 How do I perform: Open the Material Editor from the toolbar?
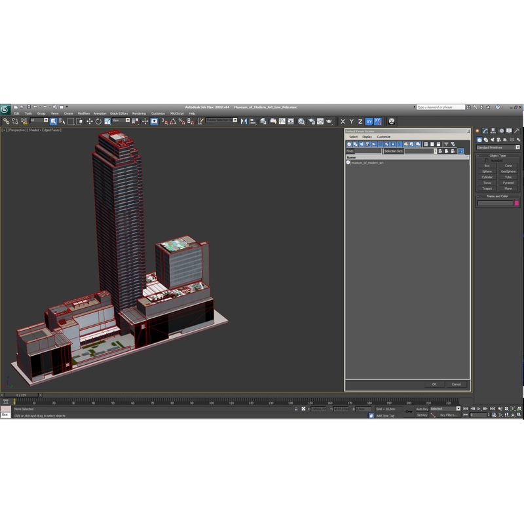pos(299,120)
